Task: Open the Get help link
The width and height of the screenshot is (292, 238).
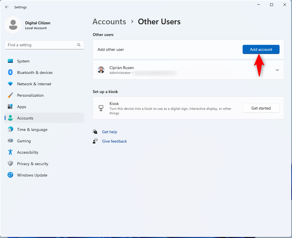Action: click(x=109, y=132)
